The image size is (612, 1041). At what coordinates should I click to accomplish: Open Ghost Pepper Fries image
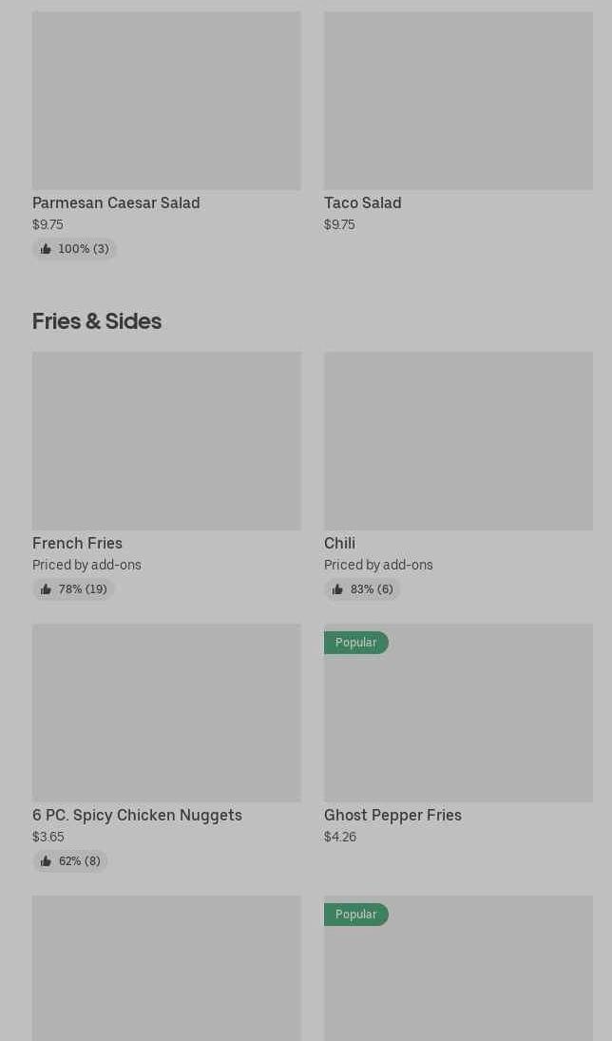coord(458,712)
